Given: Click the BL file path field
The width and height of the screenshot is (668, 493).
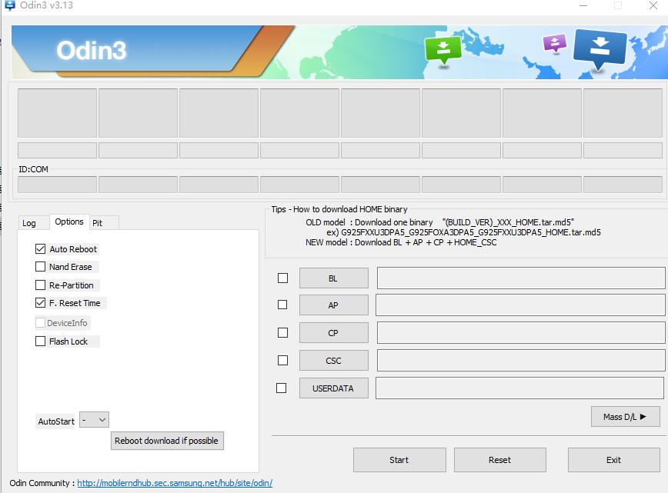Looking at the screenshot, I should [521, 278].
